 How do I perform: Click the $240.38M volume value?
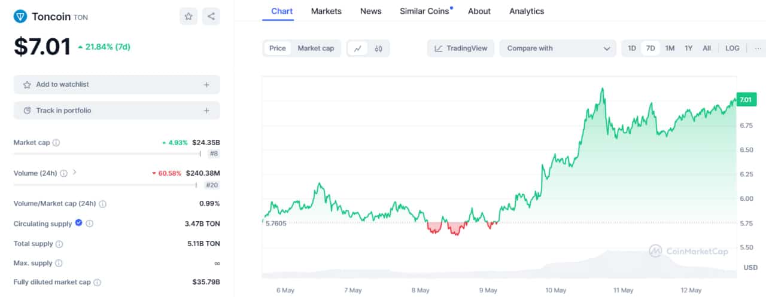(x=203, y=173)
